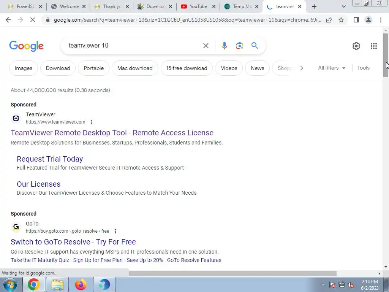Select the Portable filter chip
Viewport: 389px width, 292px height.
93,68
